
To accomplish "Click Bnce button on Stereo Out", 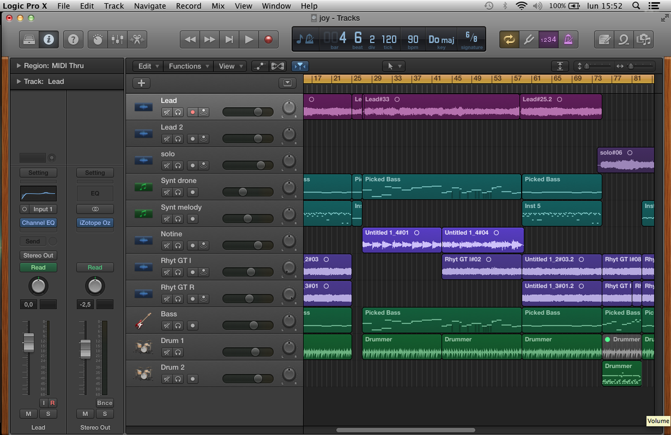I will pos(104,403).
